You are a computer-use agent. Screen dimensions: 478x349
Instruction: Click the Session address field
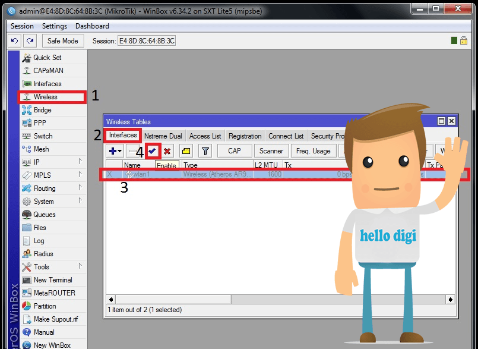coord(147,41)
